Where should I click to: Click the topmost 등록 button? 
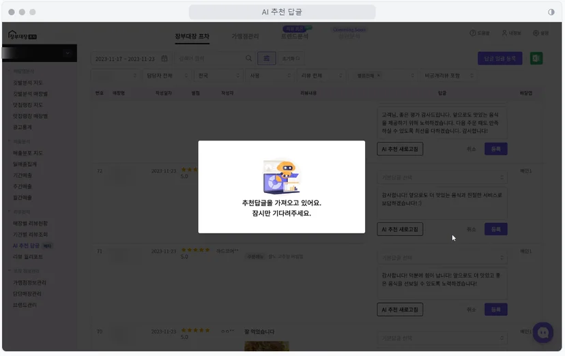pyautogui.click(x=496, y=149)
